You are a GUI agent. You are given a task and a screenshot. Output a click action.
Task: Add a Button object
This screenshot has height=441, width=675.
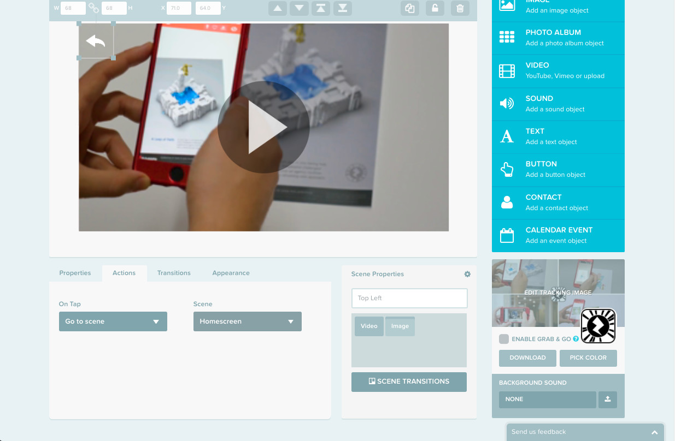pos(558,169)
